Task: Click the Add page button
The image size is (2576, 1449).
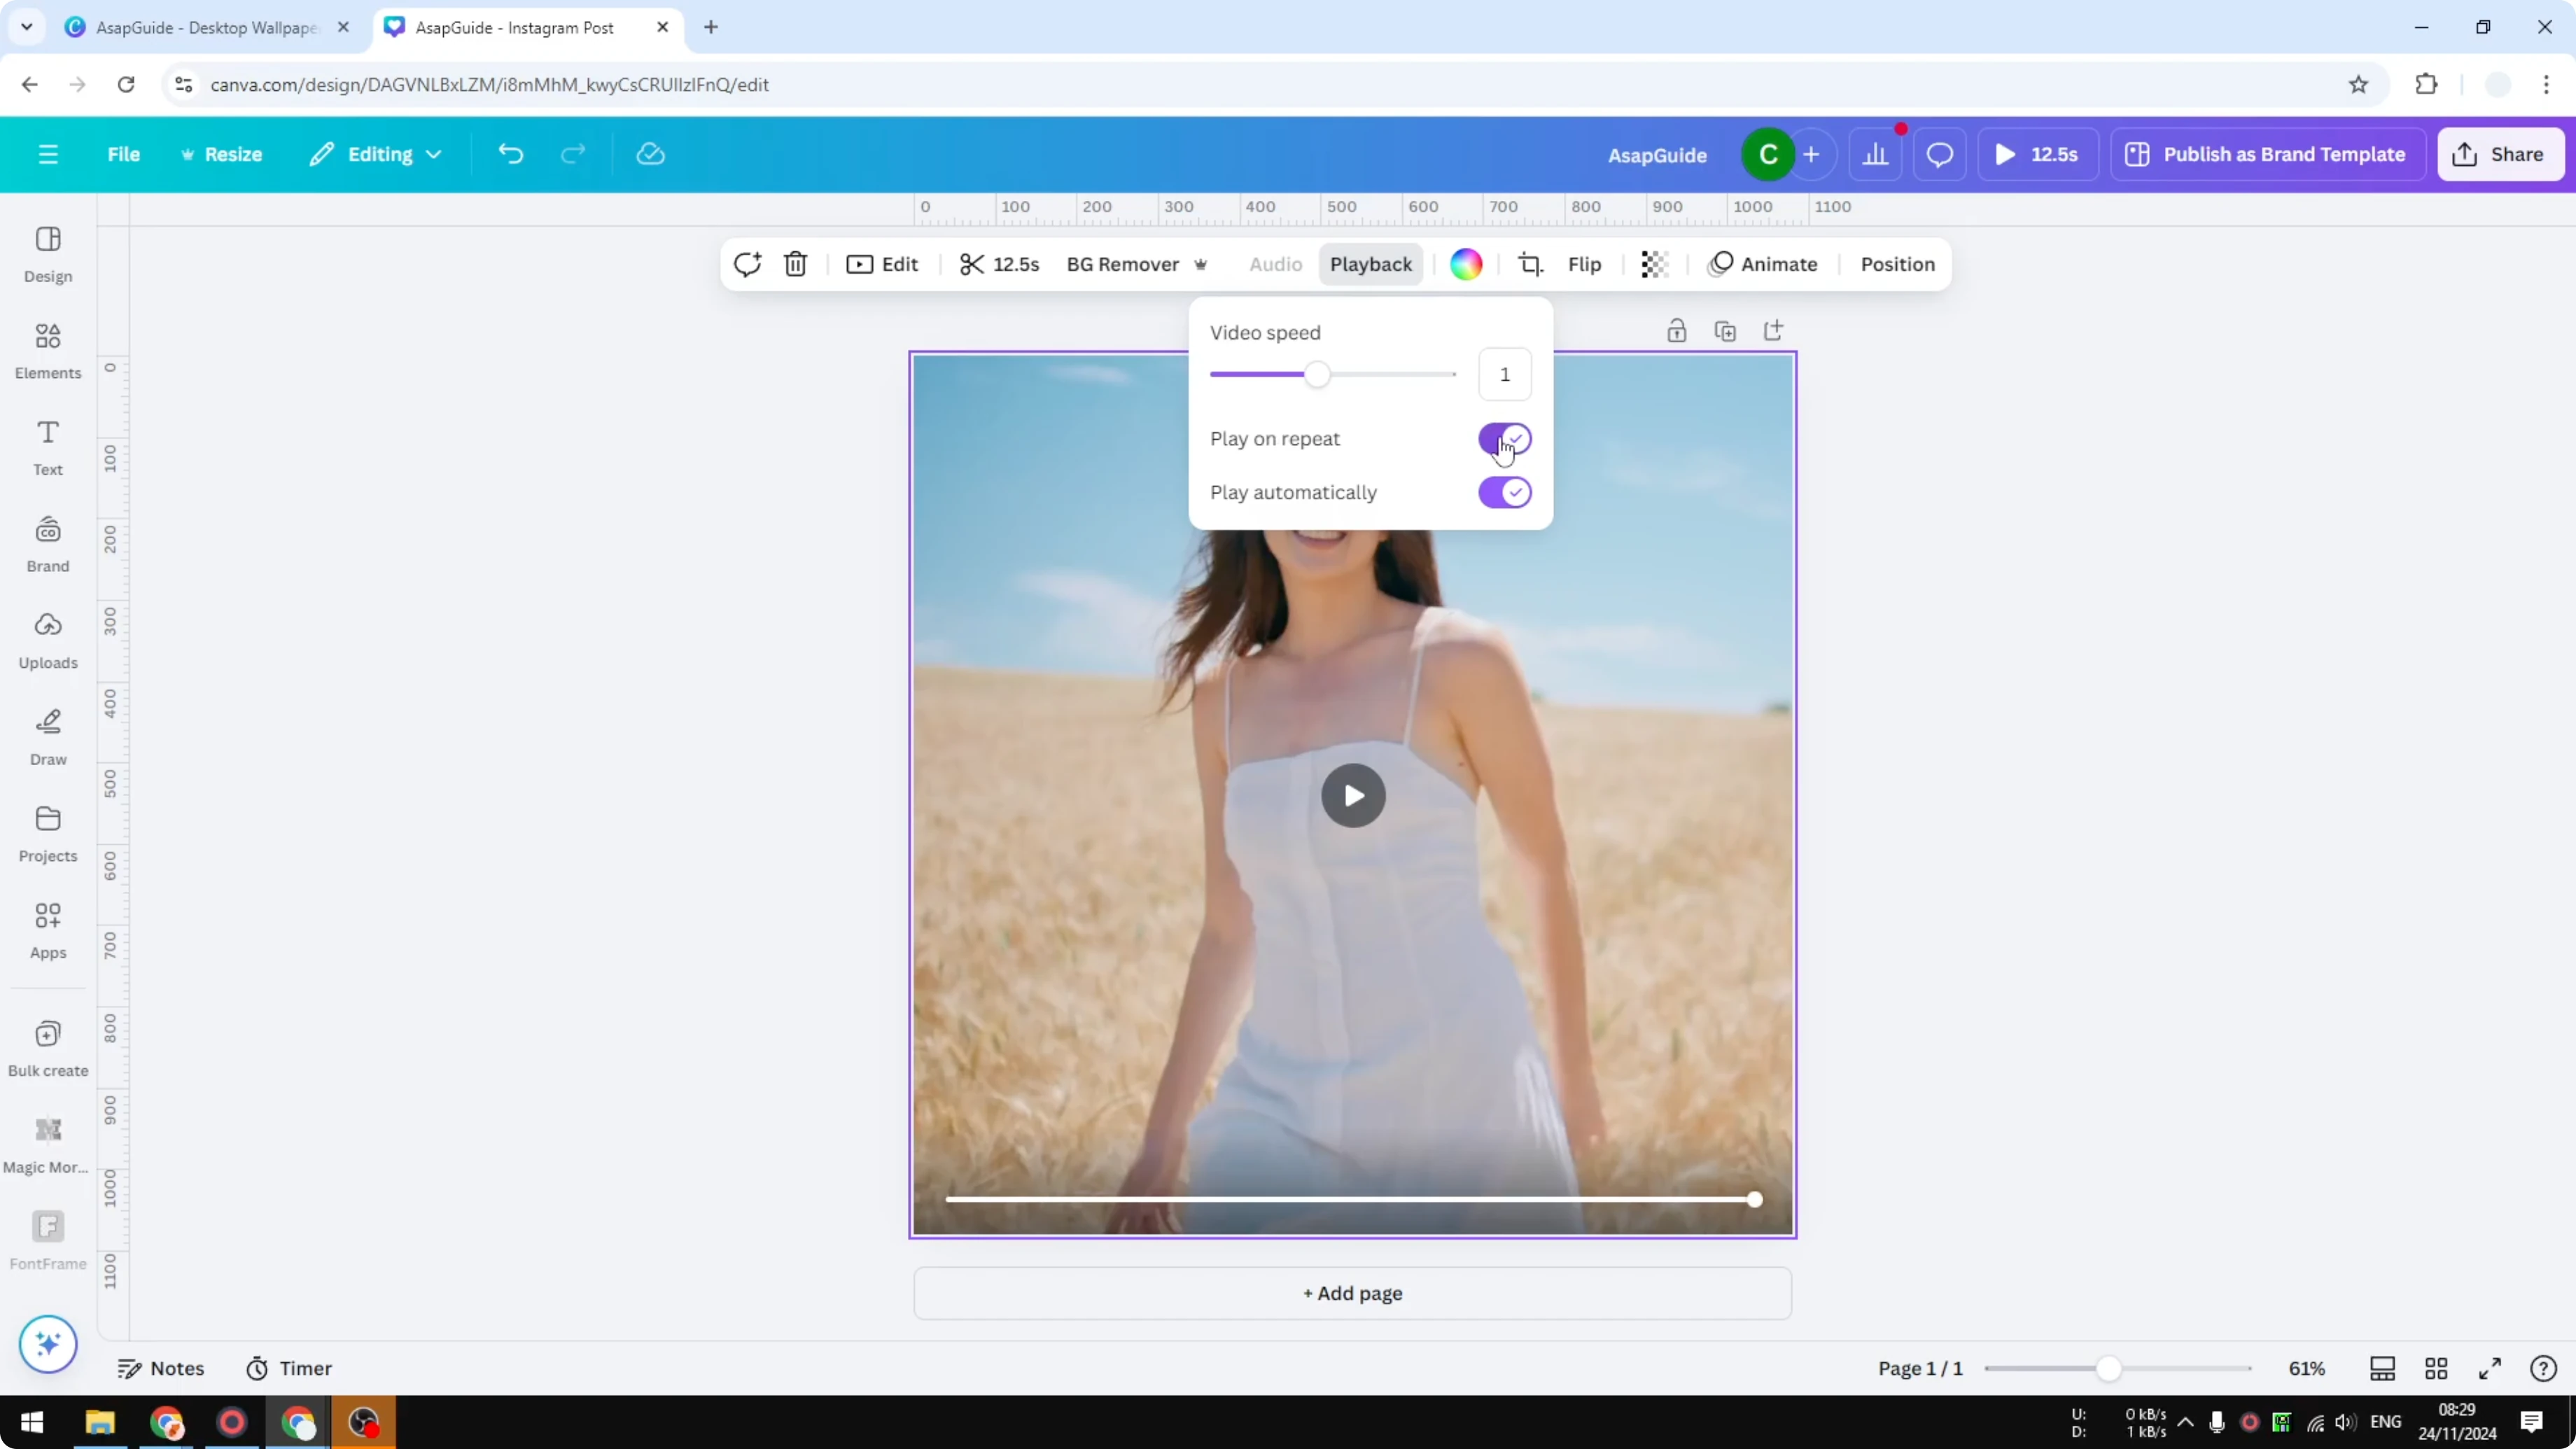Action: pos(1352,1293)
